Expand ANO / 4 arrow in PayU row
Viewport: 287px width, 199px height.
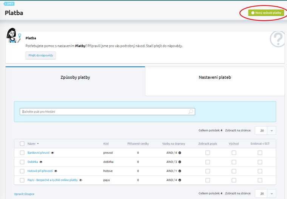pos(180,180)
